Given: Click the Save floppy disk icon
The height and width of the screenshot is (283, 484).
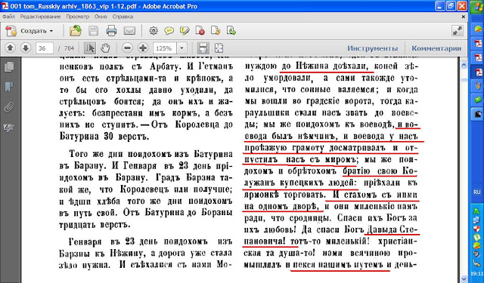Looking at the screenshot, I should coord(93,31).
